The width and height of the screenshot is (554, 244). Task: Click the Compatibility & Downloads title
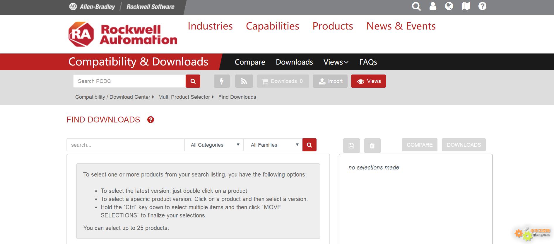click(138, 62)
